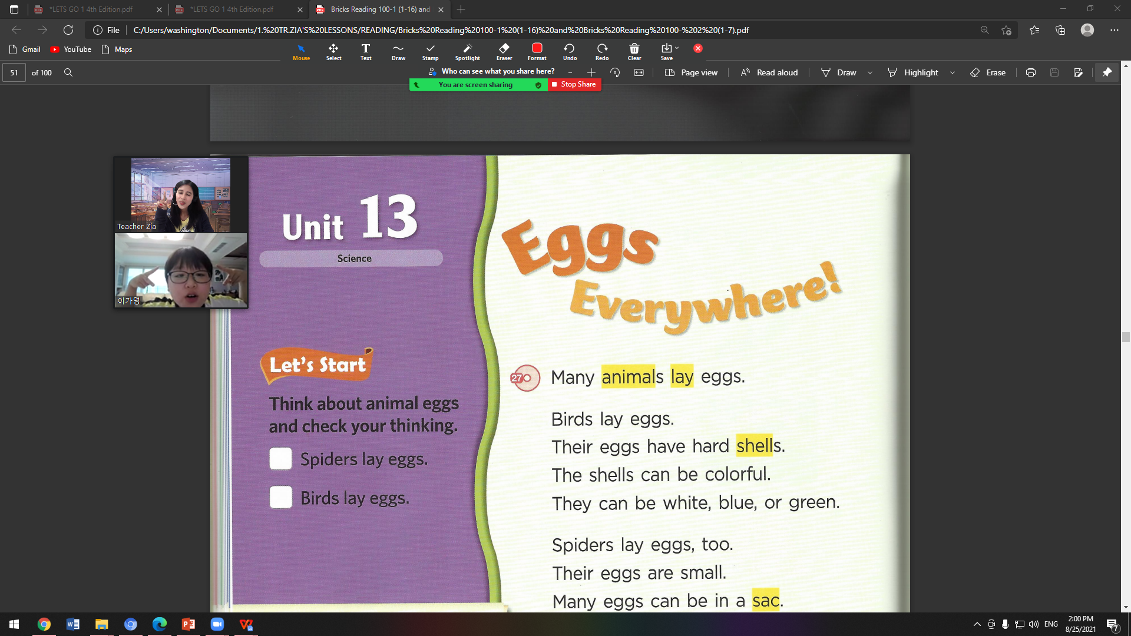Open Find in PDF search icon
The width and height of the screenshot is (1131, 636).
click(68, 72)
